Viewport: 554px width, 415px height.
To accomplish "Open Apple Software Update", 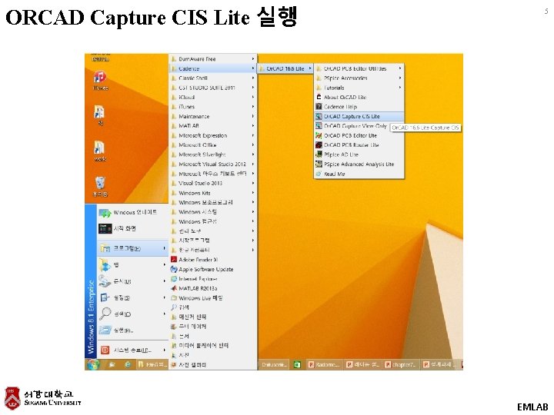I will pyautogui.click(x=213, y=269).
